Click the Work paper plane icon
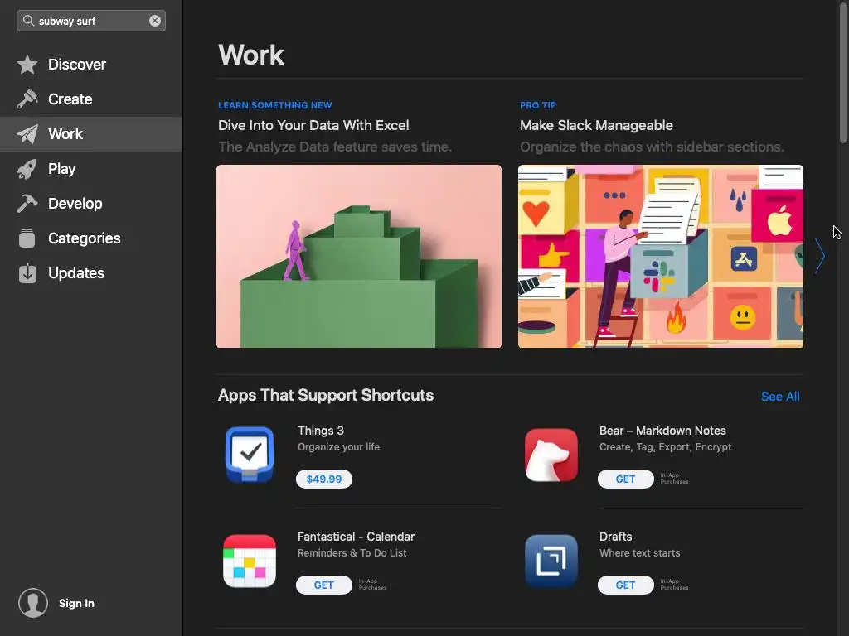 27,134
